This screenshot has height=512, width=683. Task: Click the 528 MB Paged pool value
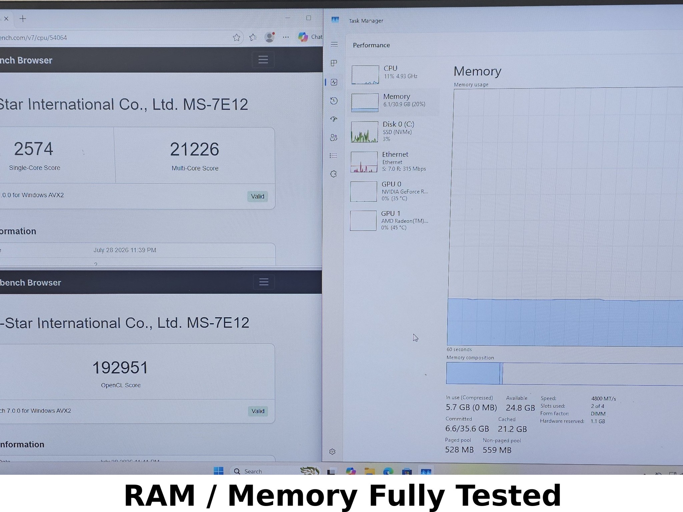[x=459, y=450]
